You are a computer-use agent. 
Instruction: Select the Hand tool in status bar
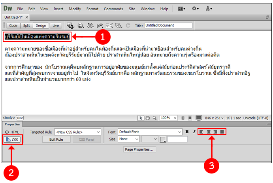147,118
